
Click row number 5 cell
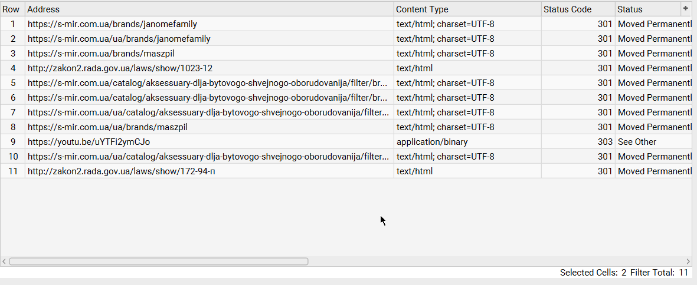(x=13, y=83)
